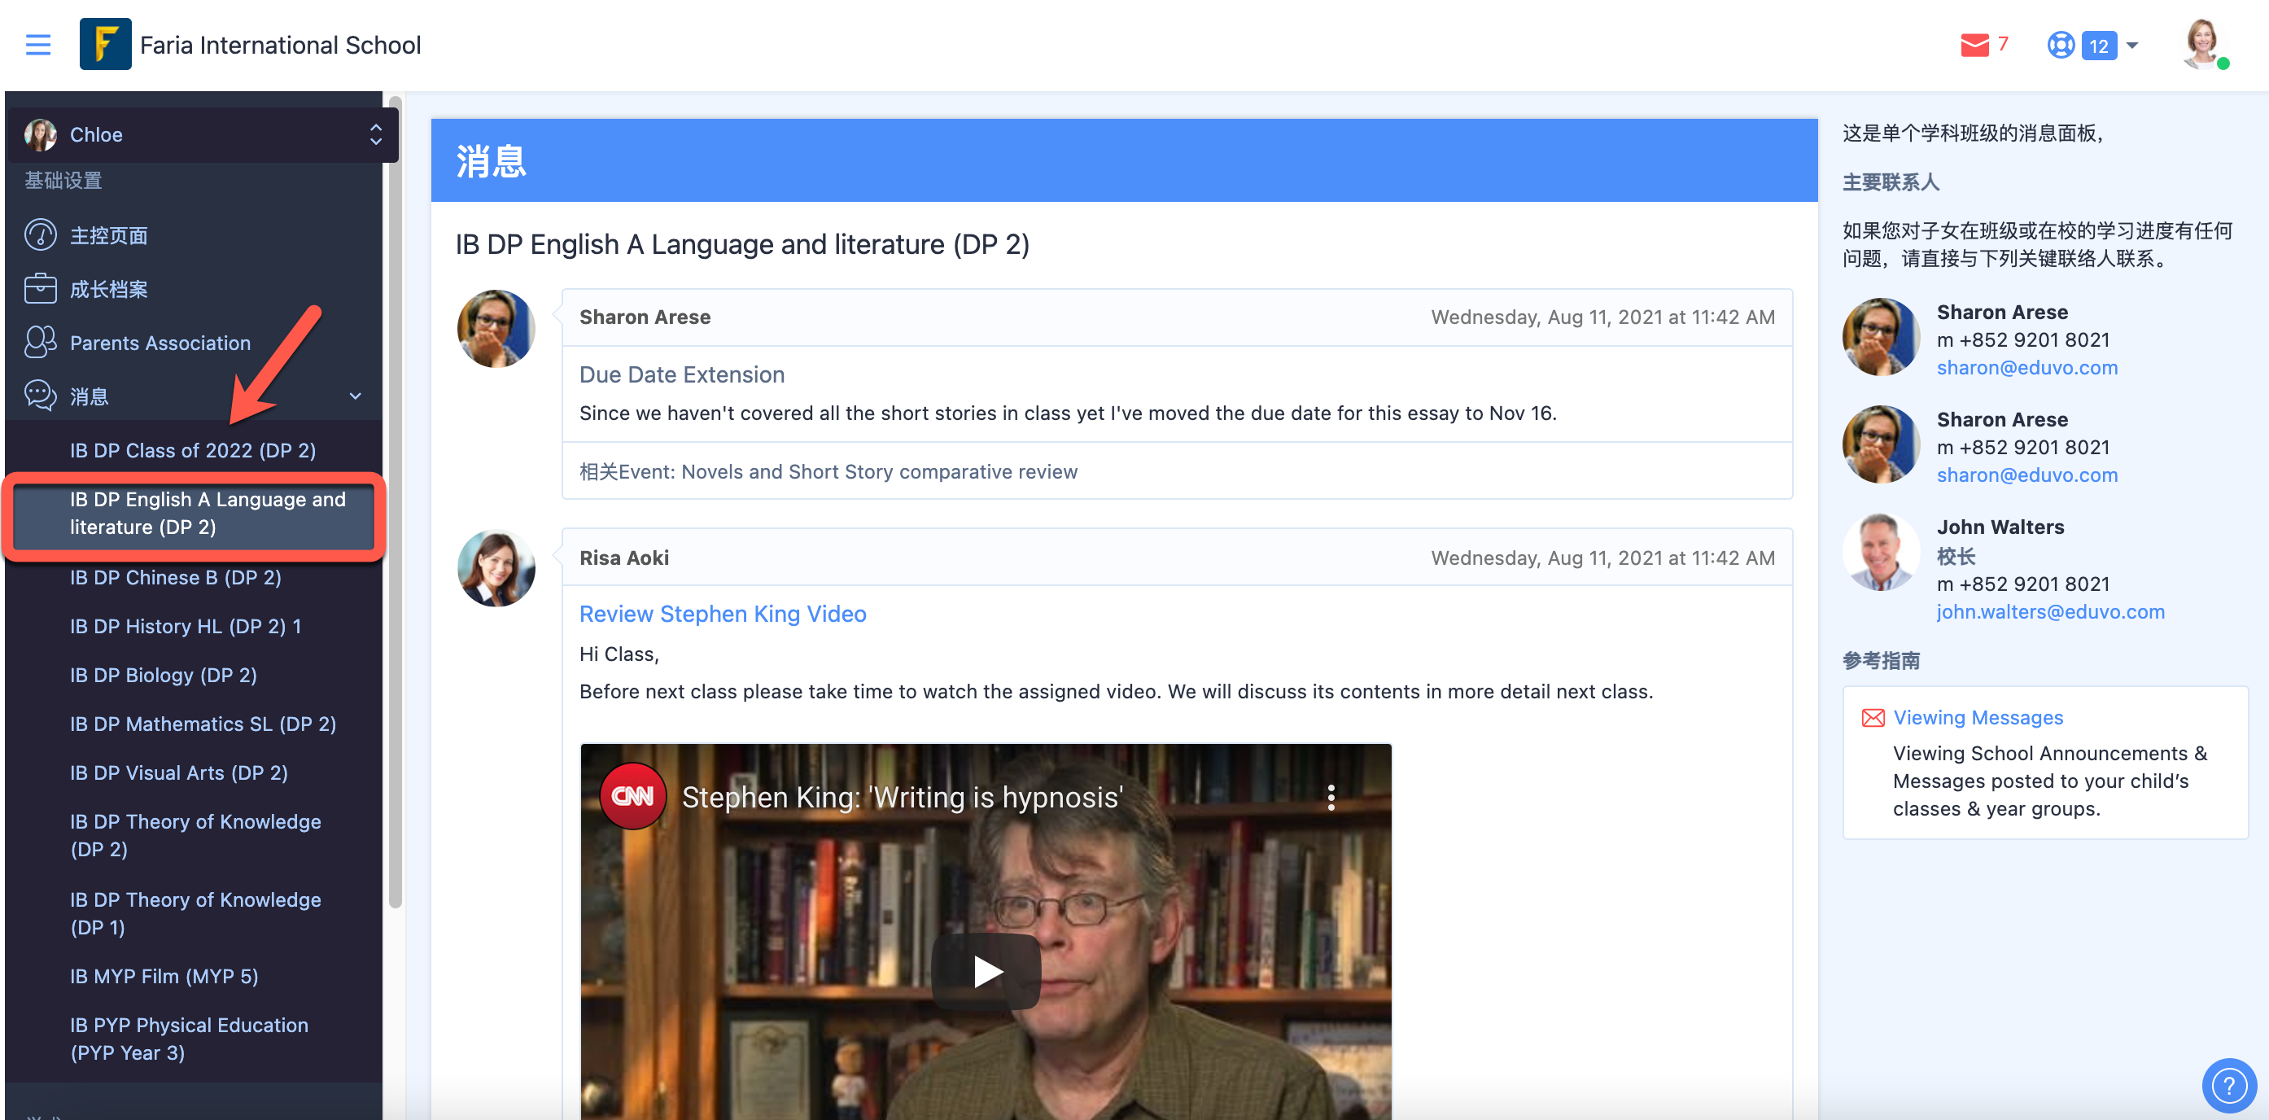Open the Chloe child selector dropdown
The width and height of the screenshot is (2269, 1120).
click(203, 135)
